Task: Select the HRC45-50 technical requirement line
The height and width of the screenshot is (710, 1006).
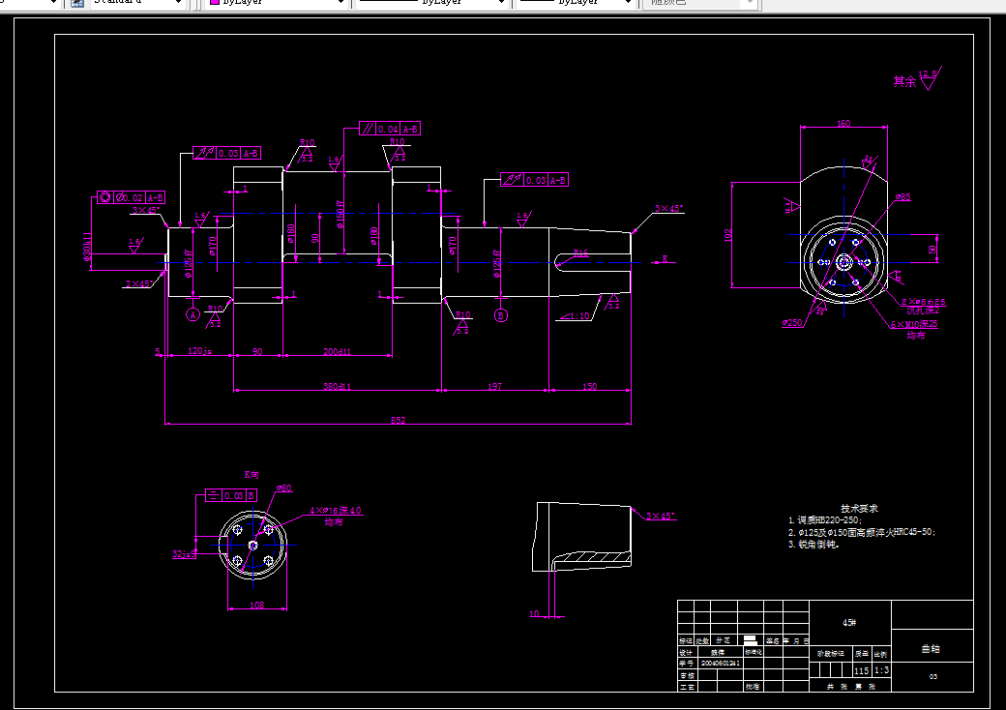Action: tap(862, 532)
